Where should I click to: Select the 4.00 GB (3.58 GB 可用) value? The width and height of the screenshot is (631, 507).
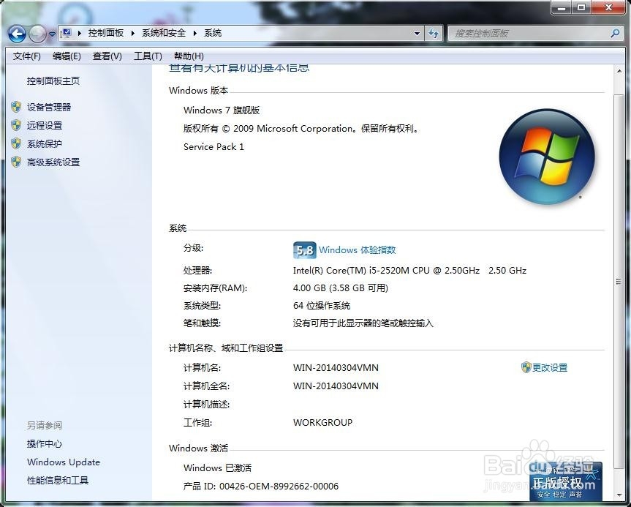tap(341, 288)
